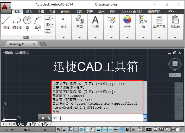
Task: Open the Properties (特性) color wheel
Action: pyautogui.click(x=127, y=19)
